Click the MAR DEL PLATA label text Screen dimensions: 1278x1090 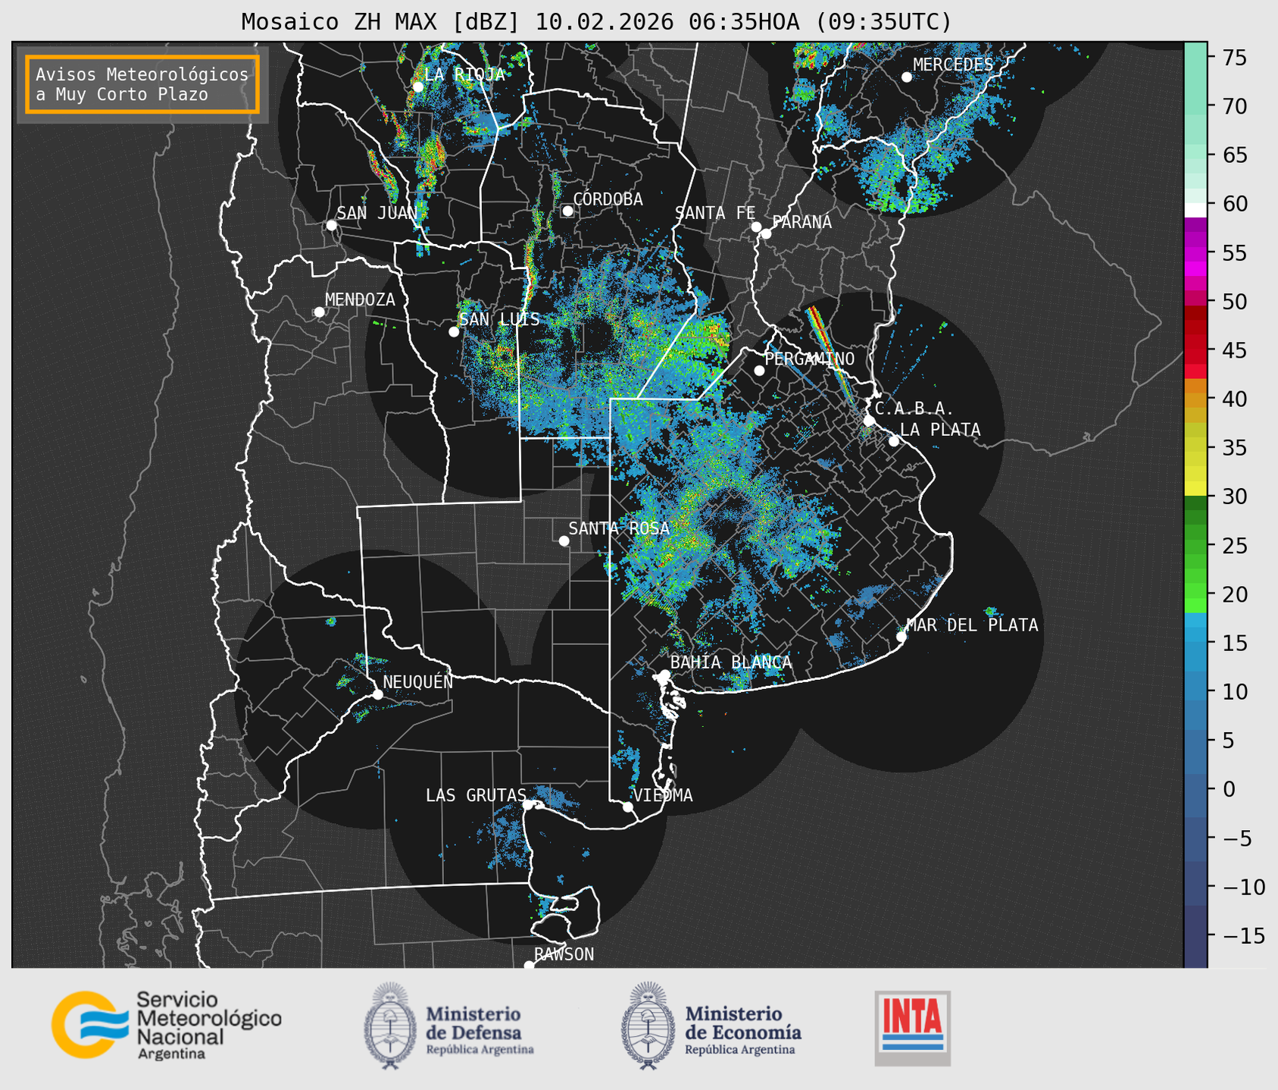(972, 625)
